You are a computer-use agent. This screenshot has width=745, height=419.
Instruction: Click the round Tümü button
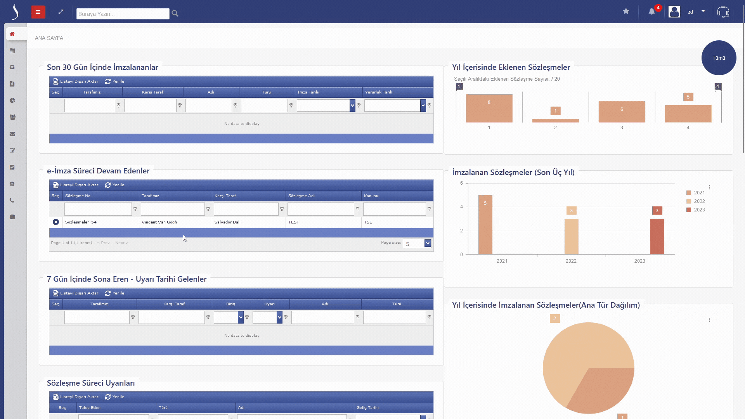(x=719, y=58)
